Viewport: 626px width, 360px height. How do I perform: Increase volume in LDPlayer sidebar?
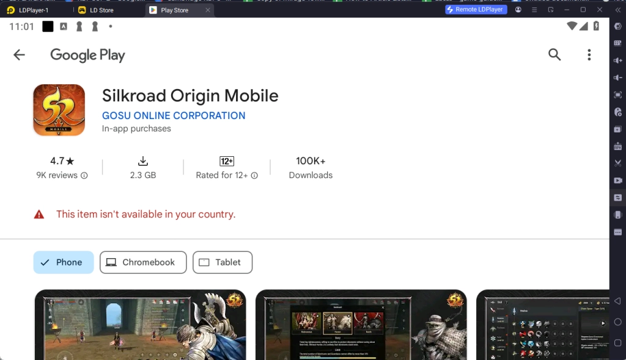click(x=617, y=60)
